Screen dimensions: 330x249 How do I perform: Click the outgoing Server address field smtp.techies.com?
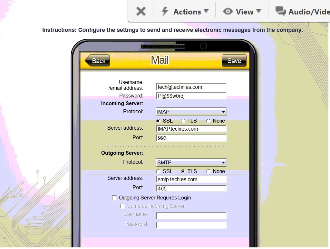pyautogui.click(x=191, y=179)
